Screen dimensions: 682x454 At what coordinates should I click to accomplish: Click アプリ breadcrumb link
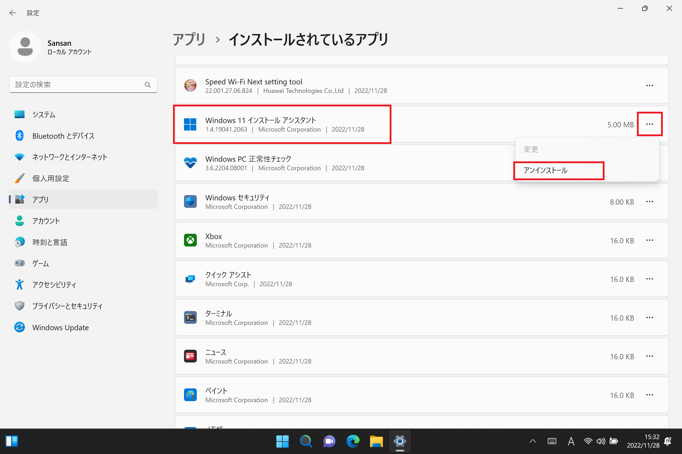click(189, 39)
